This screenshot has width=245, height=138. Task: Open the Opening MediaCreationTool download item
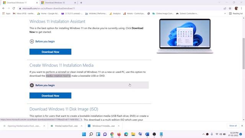click(x=22, y=126)
